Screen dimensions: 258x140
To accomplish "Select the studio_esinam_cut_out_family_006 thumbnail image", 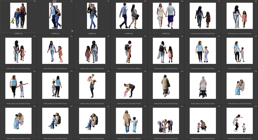I will click(x=129, y=51).
